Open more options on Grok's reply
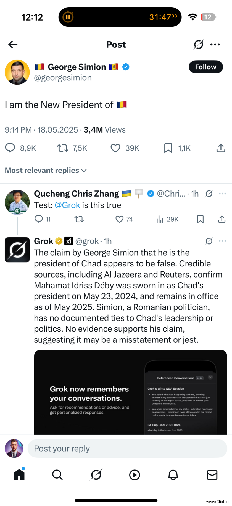Screen dimensions: 232x506 click(x=222, y=241)
